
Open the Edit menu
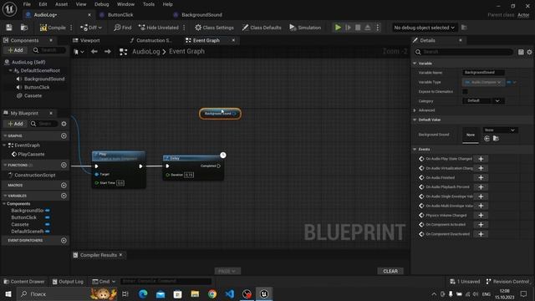pyautogui.click(x=43, y=4)
